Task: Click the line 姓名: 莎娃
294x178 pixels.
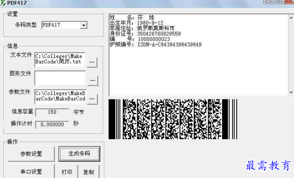Action: click(132, 17)
